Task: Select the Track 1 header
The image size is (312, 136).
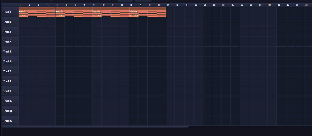Action: (x=10, y=12)
